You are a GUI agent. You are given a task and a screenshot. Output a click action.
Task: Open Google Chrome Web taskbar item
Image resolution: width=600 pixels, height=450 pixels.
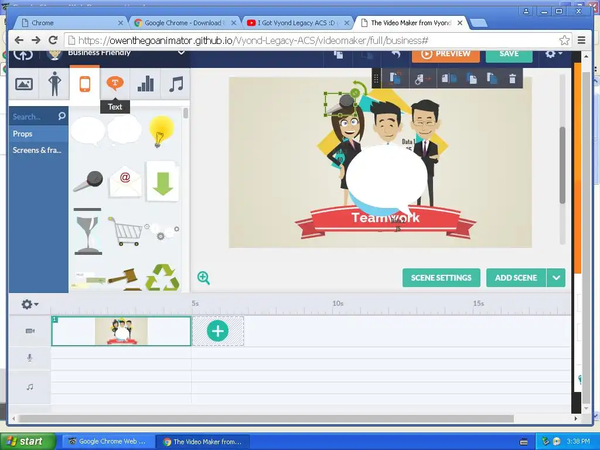pos(108,441)
